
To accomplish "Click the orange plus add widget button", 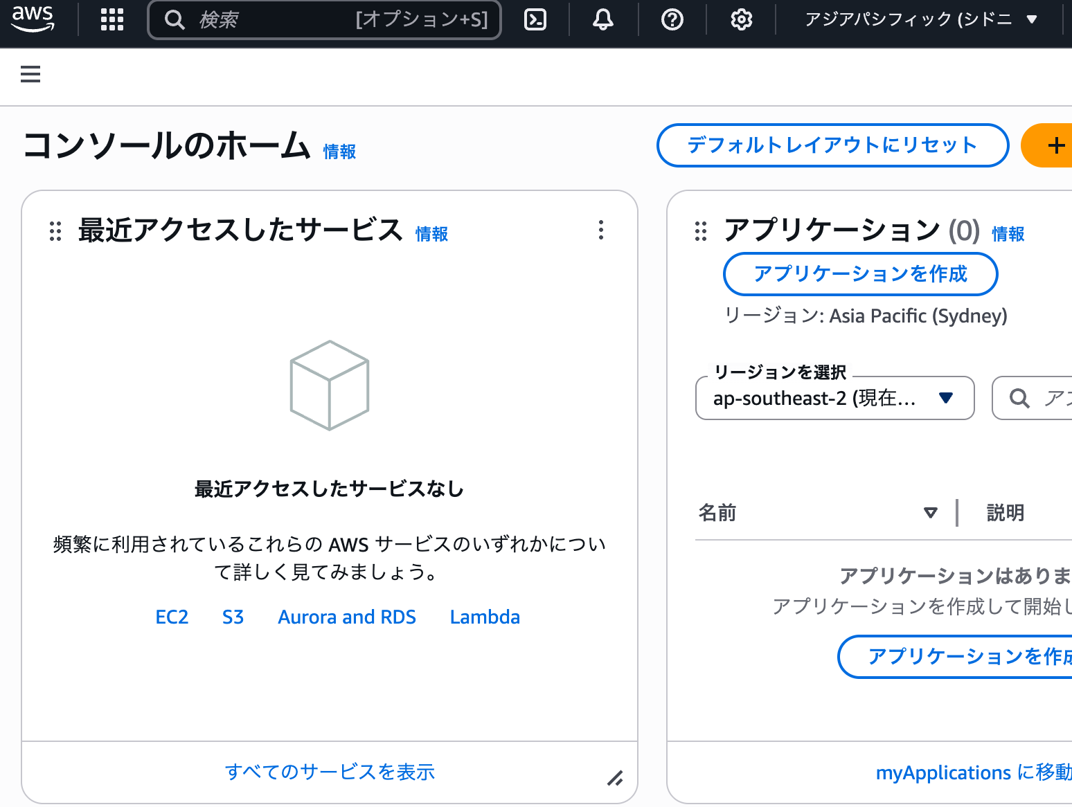I will (1047, 145).
